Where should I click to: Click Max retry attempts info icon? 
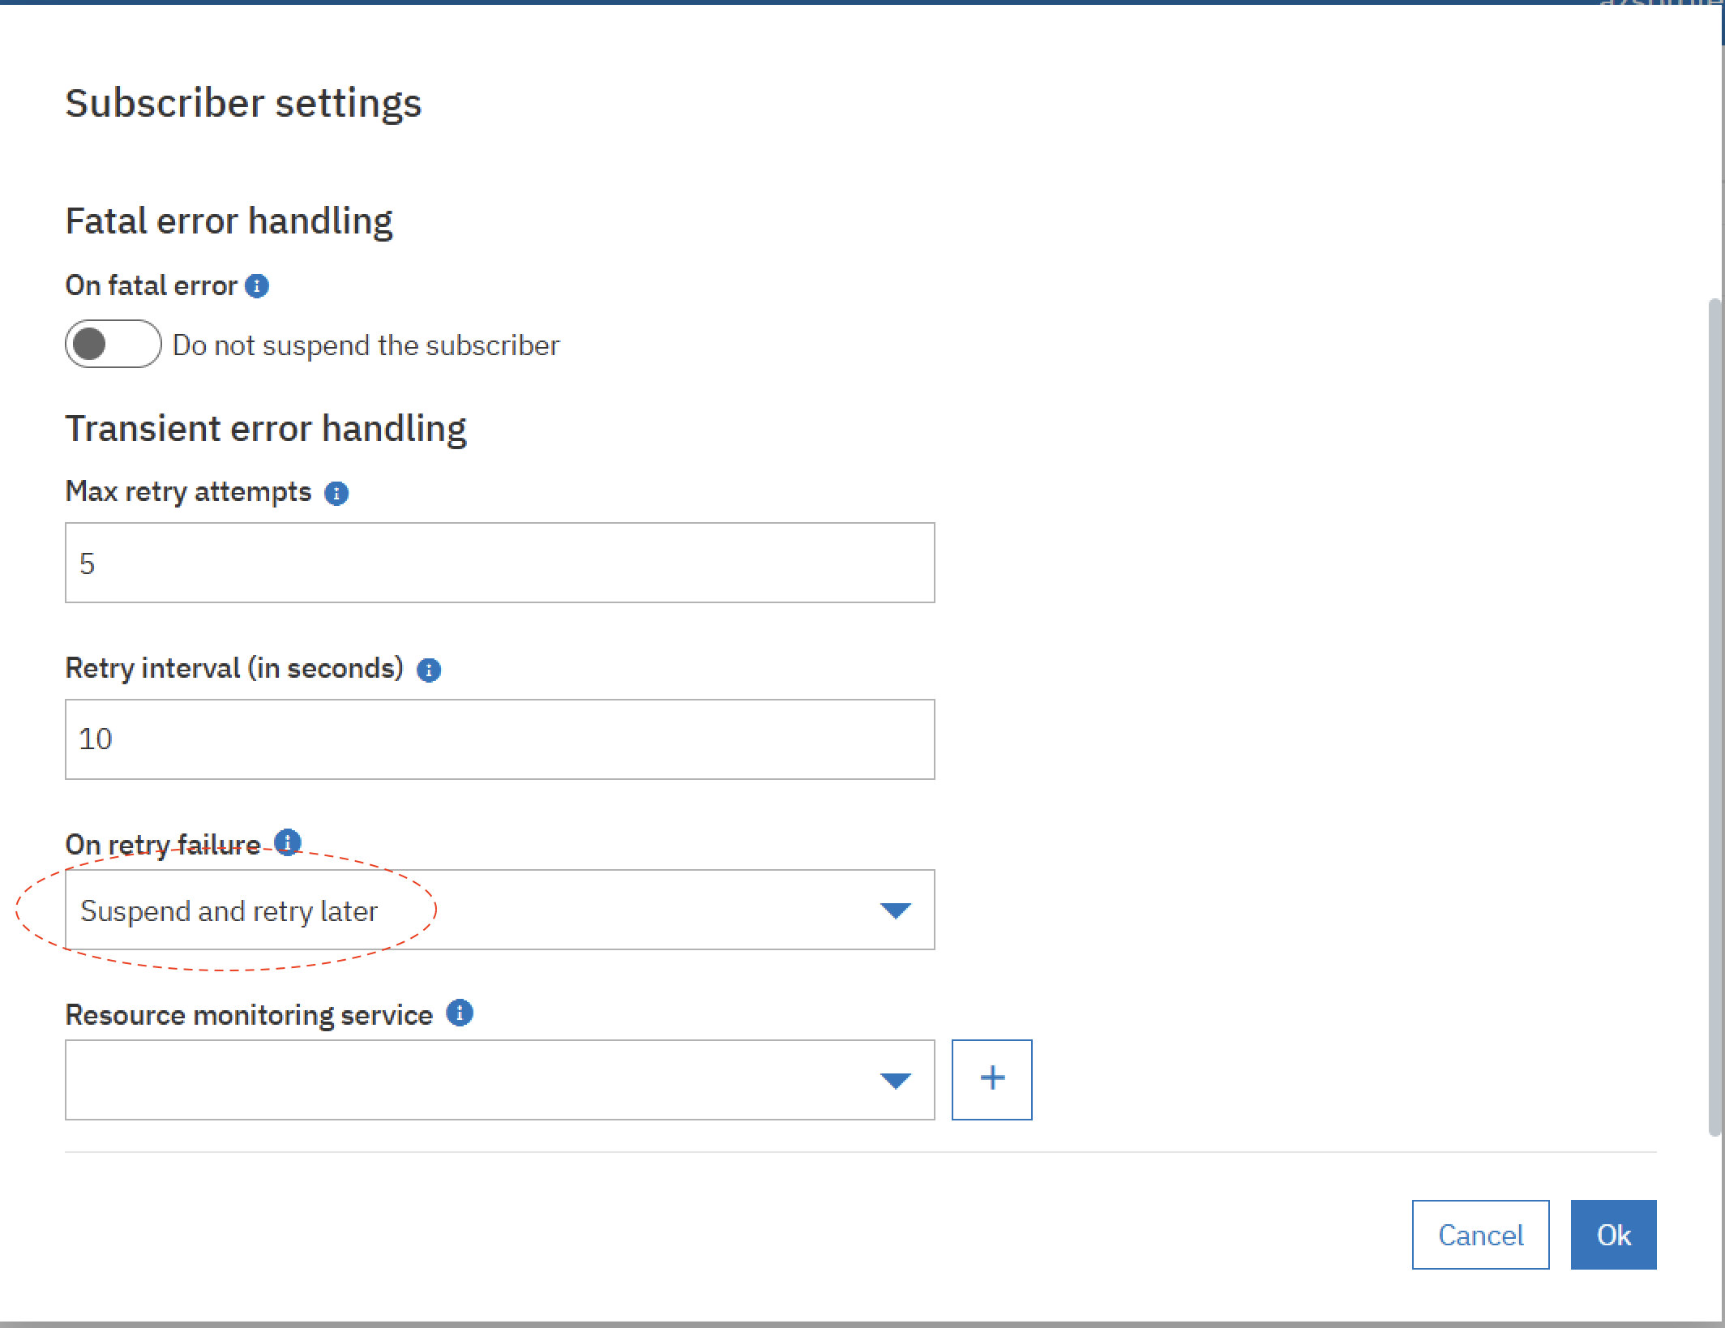pos(336,493)
